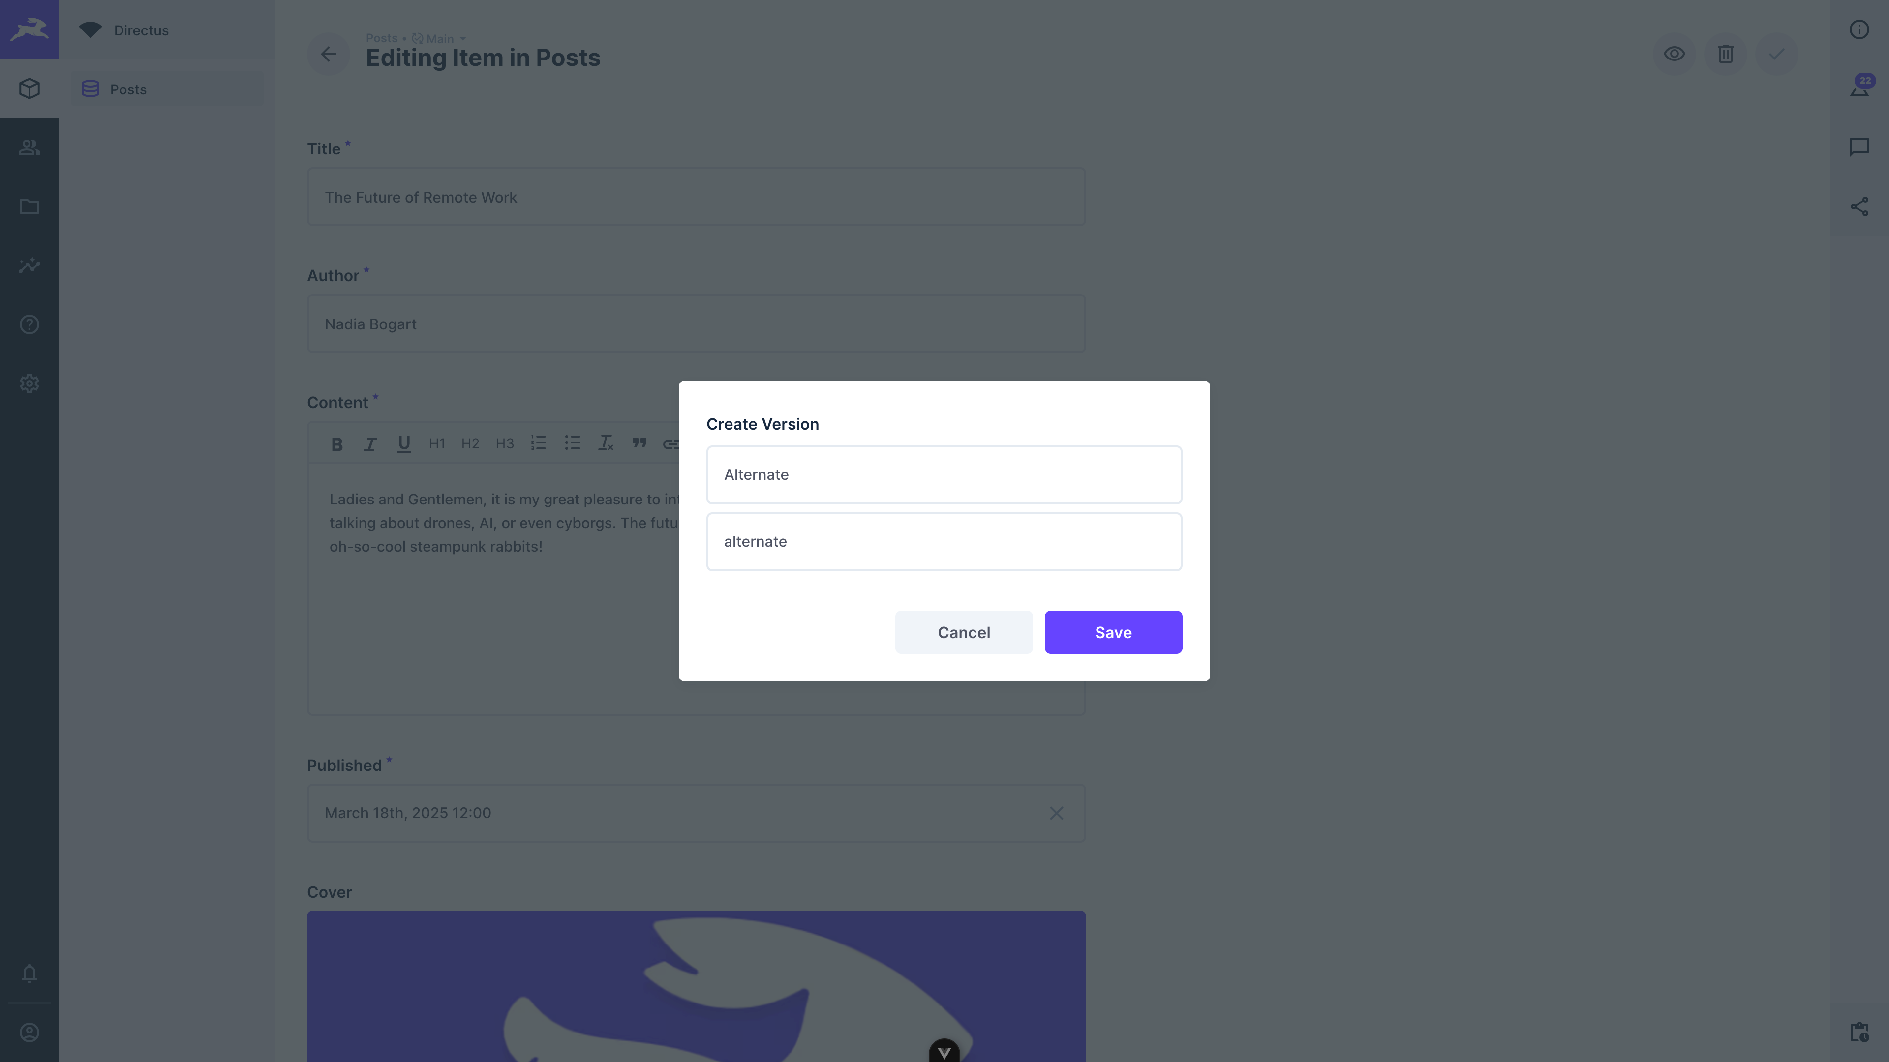The height and width of the screenshot is (1062, 1889).
Task: Toggle the preview eye icon
Action: (1675, 54)
